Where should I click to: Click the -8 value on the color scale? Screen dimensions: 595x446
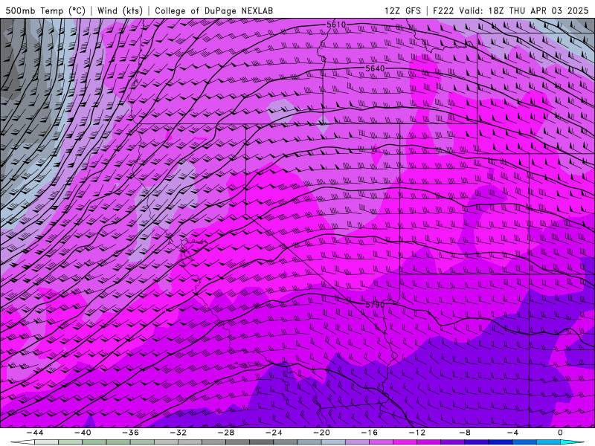coord(466,433)
